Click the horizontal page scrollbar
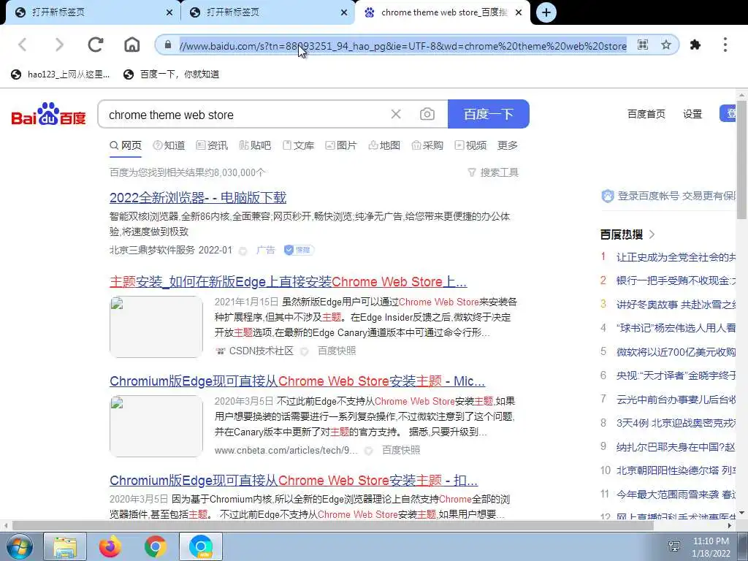The height and width of the screenshot is (561, 748). (334, 526)
